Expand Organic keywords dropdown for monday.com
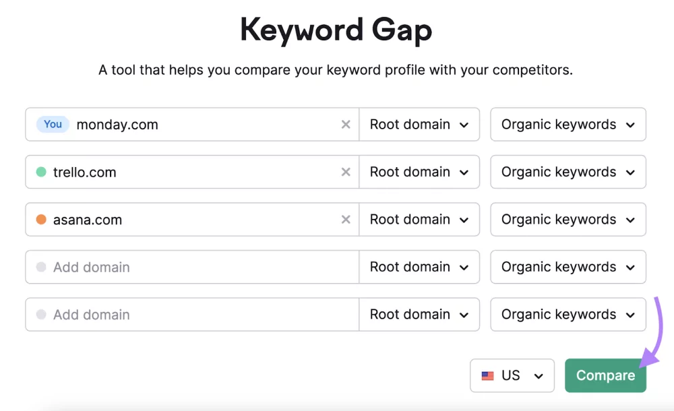The image size is (674, 411). [x=568, y=125]
